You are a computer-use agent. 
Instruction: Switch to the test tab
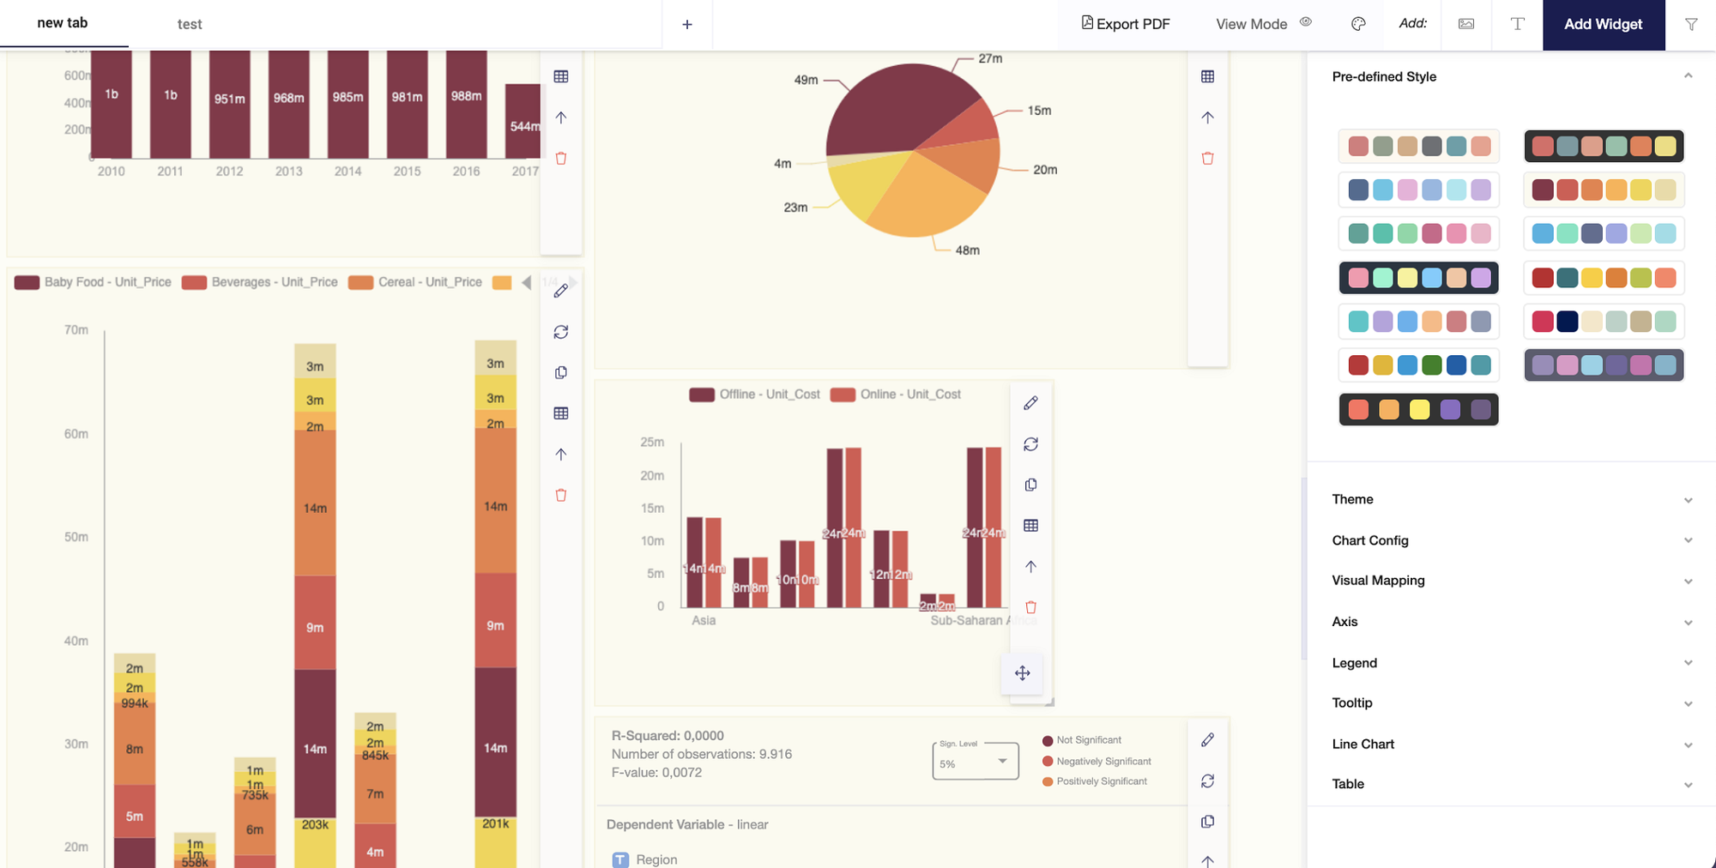(190, 24)
